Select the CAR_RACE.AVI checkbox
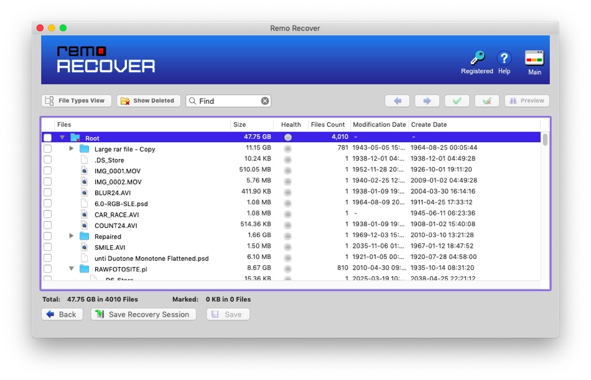 coord(47,214)
